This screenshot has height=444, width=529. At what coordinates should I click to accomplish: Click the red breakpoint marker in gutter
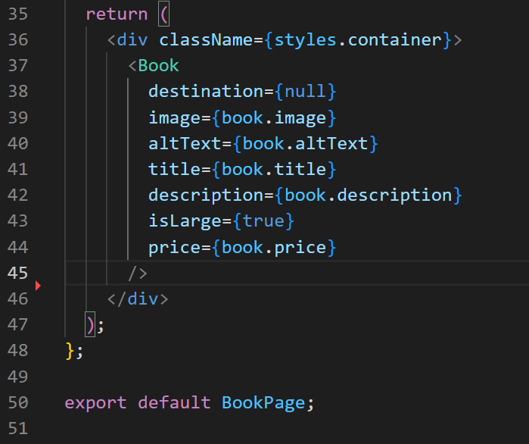(38, 286)
